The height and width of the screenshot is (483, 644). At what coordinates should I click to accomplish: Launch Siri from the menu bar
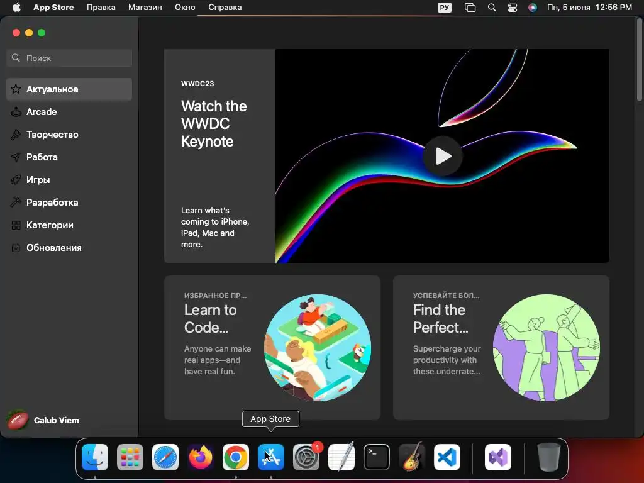(x=532, y=7)
